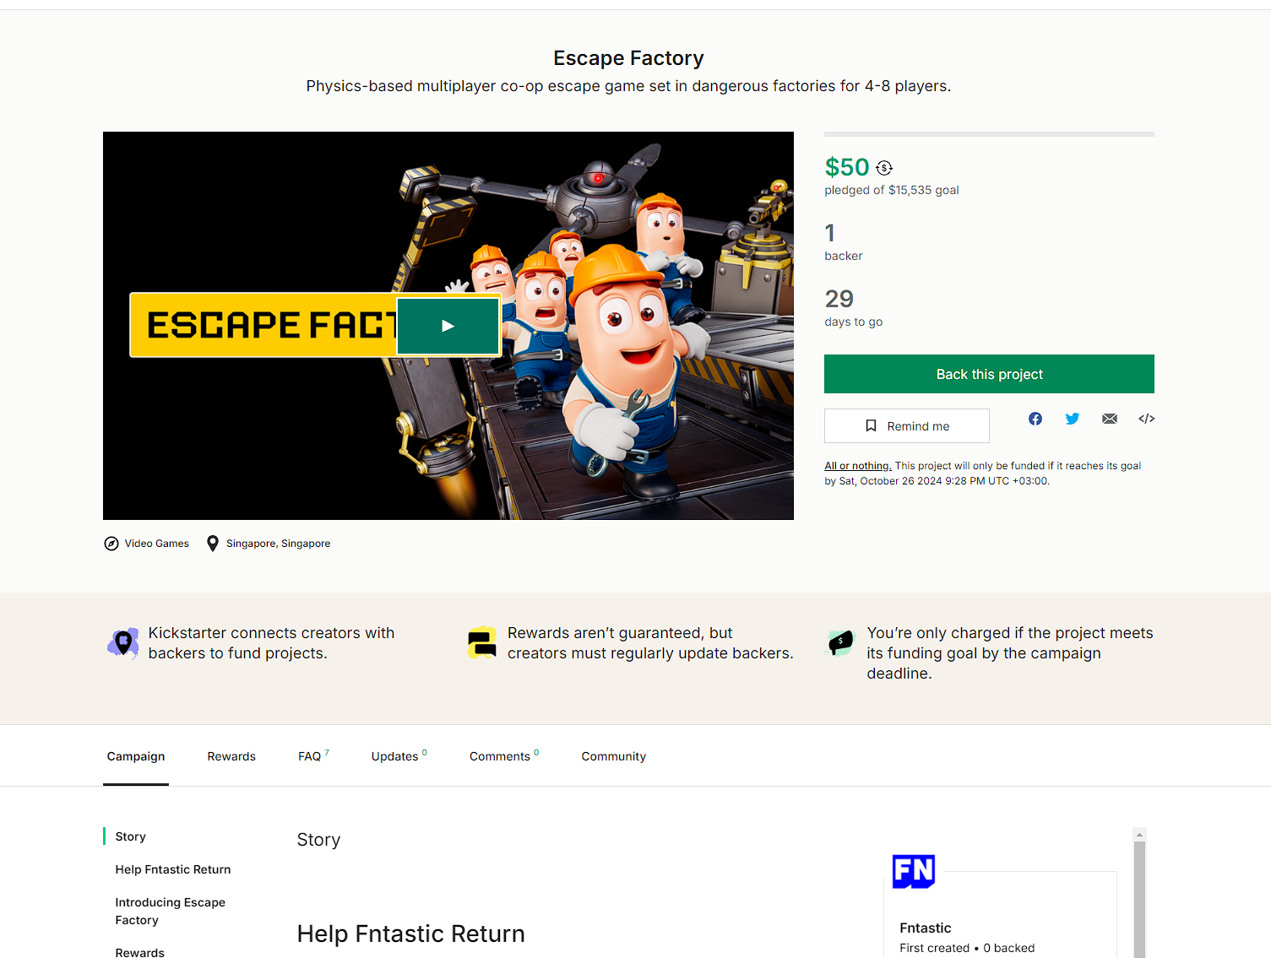
Task: Share the project on Facebook
Action: click(1035, 419)
